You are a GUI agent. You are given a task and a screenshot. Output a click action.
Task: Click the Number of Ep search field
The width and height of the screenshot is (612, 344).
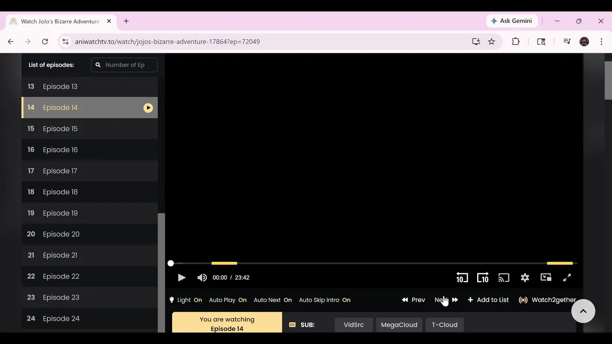tap(124, 65)
